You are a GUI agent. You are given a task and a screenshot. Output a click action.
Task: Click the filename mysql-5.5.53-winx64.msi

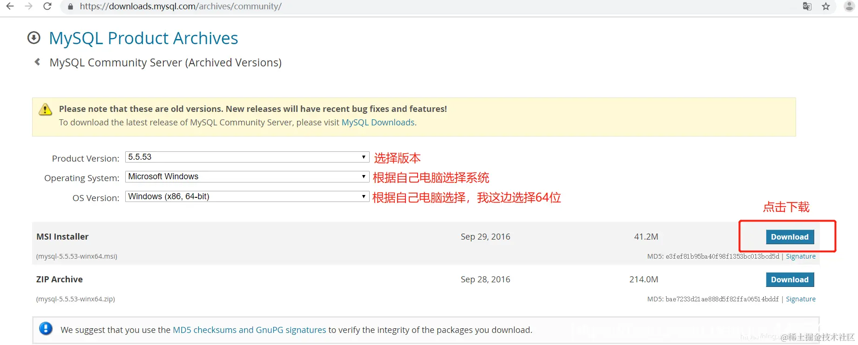(x=77, y=256)
